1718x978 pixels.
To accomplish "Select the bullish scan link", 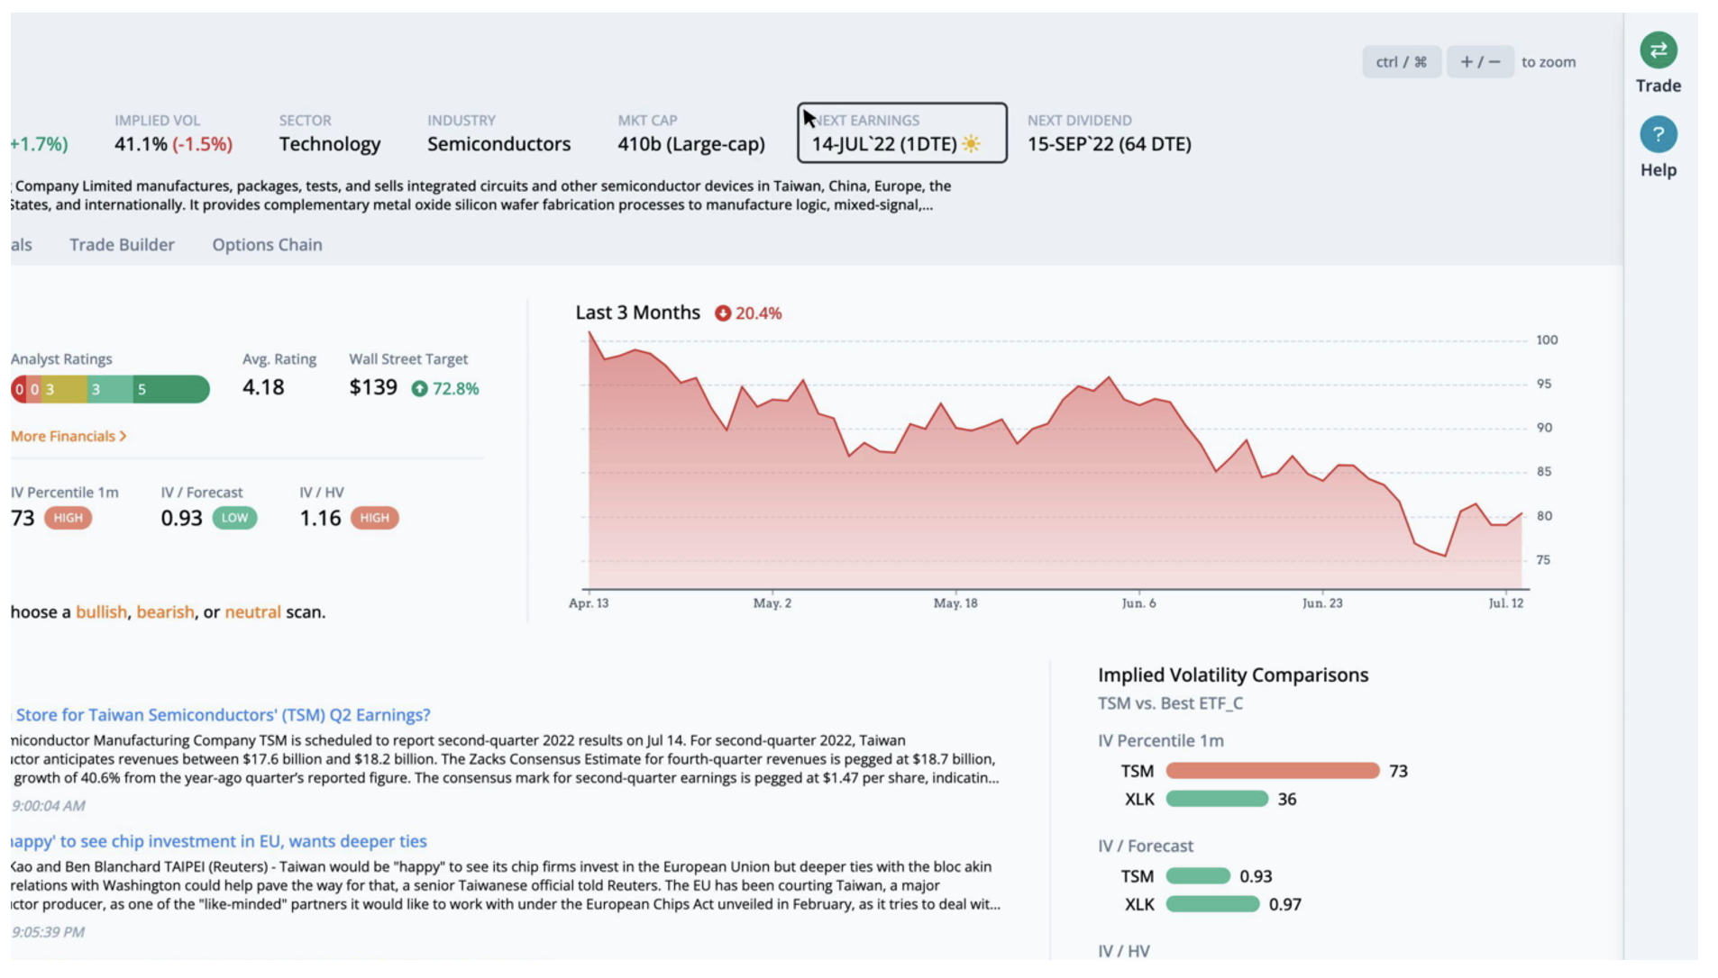I will (x=101, y=612).
